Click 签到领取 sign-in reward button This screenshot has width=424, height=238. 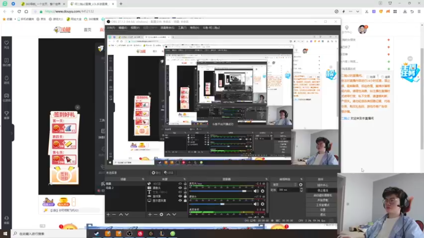pyautogui.click(x=64, y=176)
